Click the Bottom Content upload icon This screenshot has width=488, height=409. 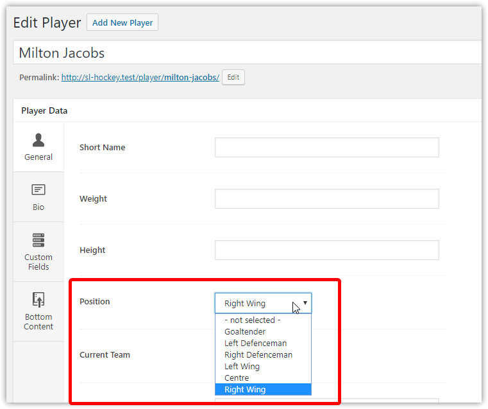point(38,300)
